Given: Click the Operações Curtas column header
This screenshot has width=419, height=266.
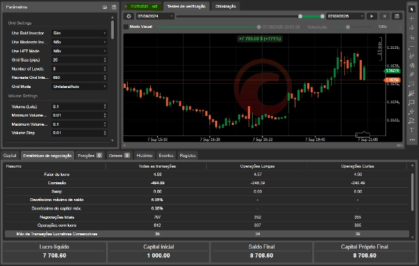Looking at the screenshot, I should [358, 166].
